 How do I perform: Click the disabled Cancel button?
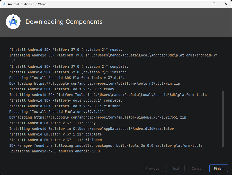(197, 168)
